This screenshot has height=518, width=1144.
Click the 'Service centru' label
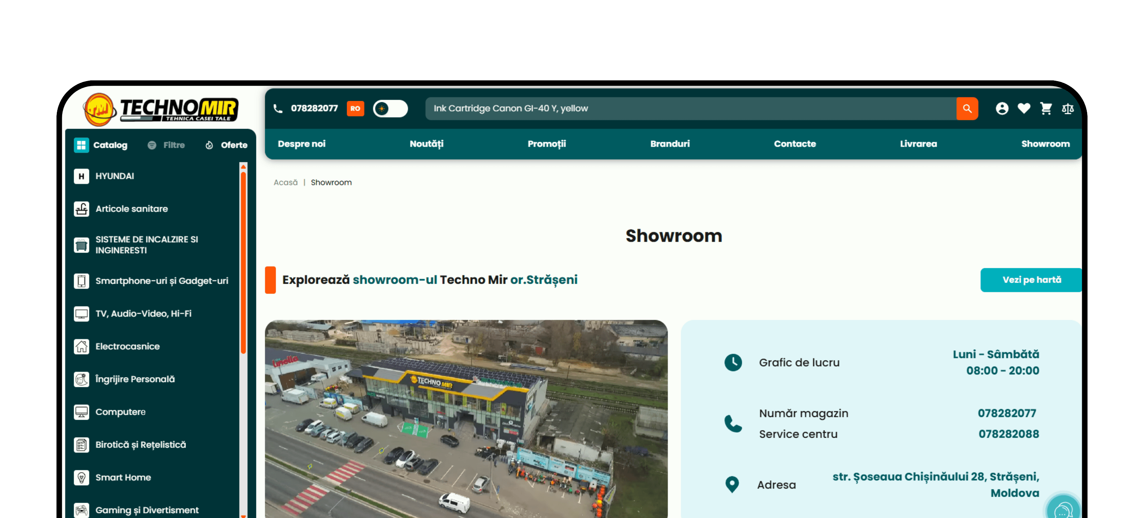[798, 434]
